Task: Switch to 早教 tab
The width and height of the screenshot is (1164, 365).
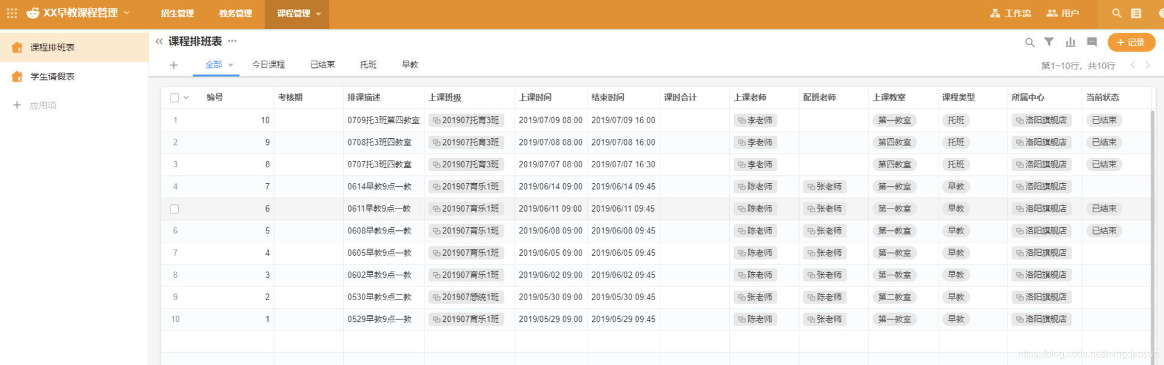Action: (x=410, y=64)
